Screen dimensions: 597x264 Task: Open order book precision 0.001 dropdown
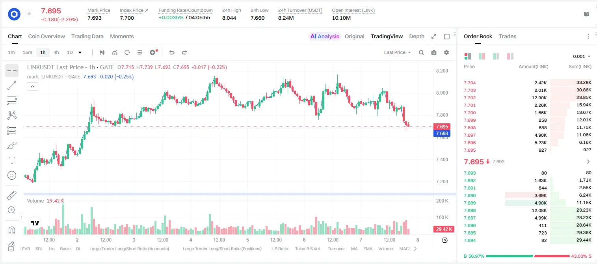coord(582,56)
